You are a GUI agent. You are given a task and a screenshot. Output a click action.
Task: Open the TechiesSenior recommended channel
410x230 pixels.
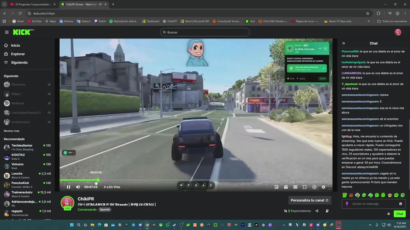coord(27,147)
